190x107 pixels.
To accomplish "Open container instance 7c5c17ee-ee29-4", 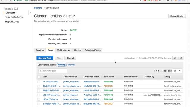I will click(92, 95).
